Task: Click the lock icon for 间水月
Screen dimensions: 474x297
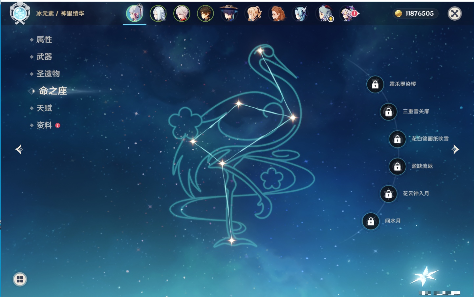Action: (371, 221)
